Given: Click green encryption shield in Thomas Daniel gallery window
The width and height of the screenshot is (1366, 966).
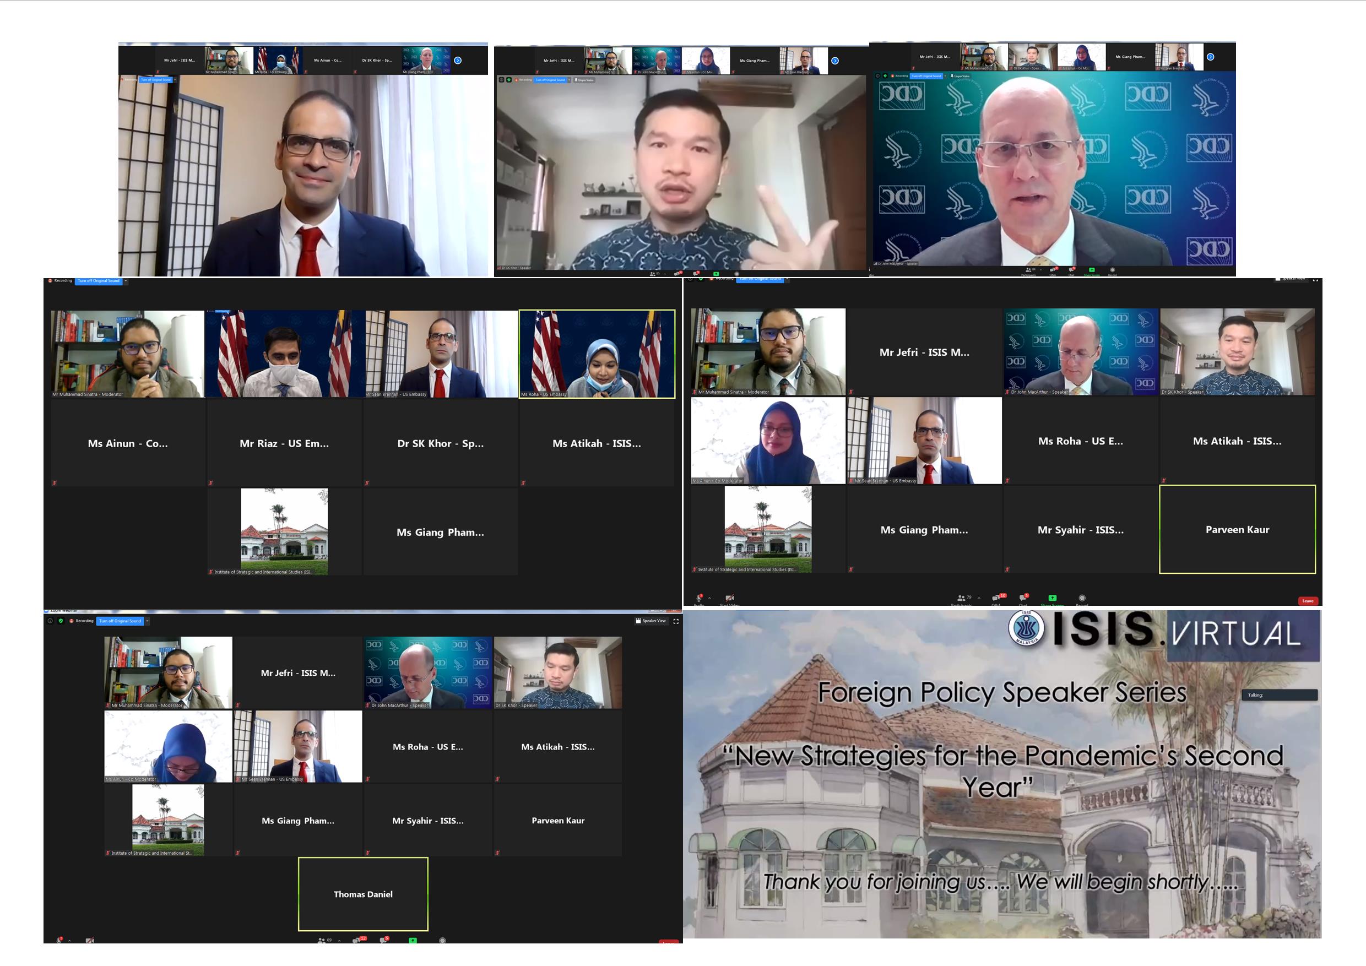Looking at the screenshot, I should click(x=61, y=620).
